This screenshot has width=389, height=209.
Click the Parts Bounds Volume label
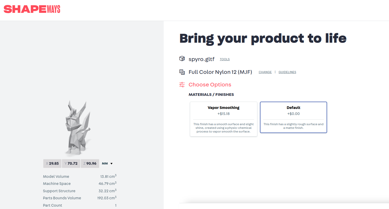pos(62,198)
